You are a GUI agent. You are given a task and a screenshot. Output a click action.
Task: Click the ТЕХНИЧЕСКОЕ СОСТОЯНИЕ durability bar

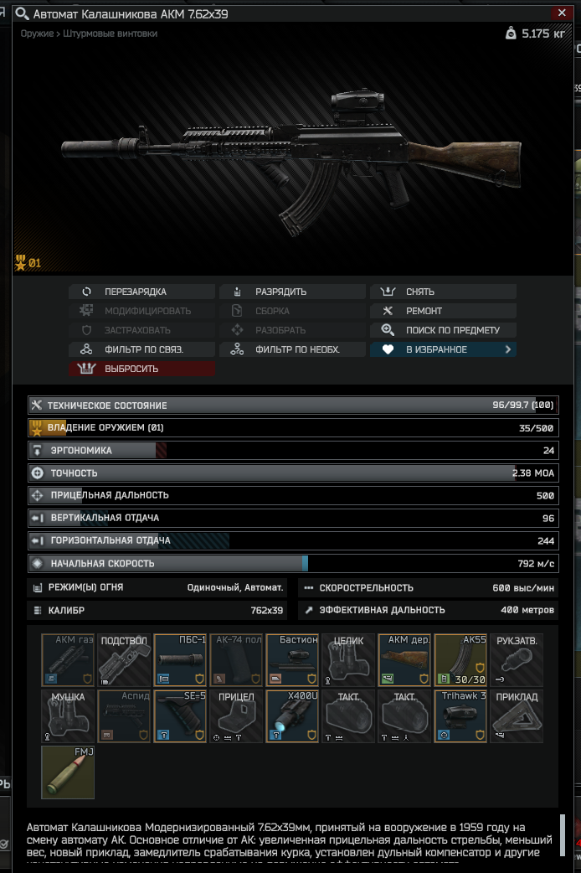(293, 405)
